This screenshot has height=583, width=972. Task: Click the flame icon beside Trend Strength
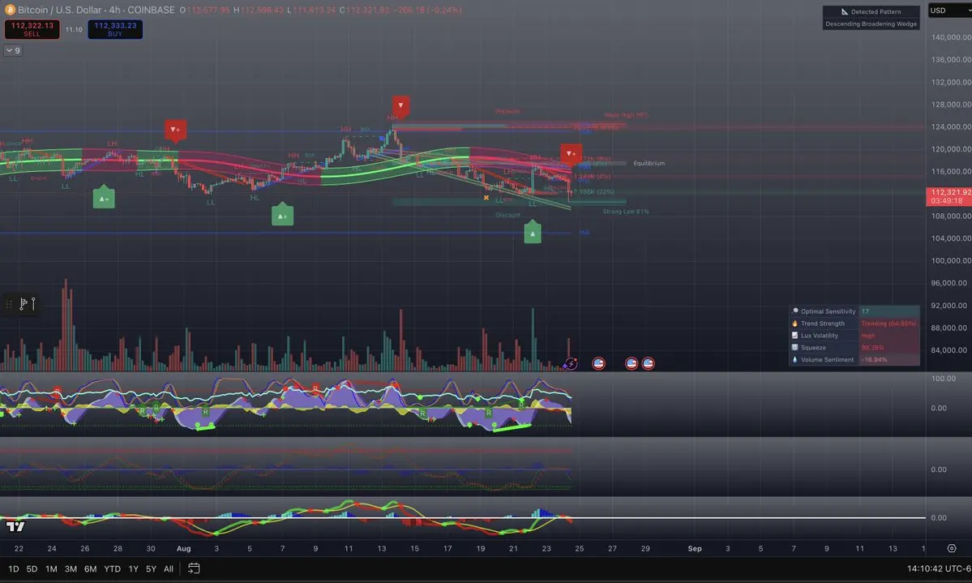pos(795,324)
